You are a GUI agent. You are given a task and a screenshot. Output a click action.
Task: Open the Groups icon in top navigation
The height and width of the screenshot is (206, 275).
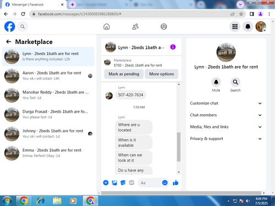[x=164, y=27]
